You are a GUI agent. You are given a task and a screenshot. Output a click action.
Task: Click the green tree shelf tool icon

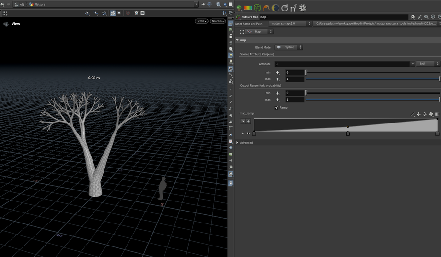pos(239,8)
